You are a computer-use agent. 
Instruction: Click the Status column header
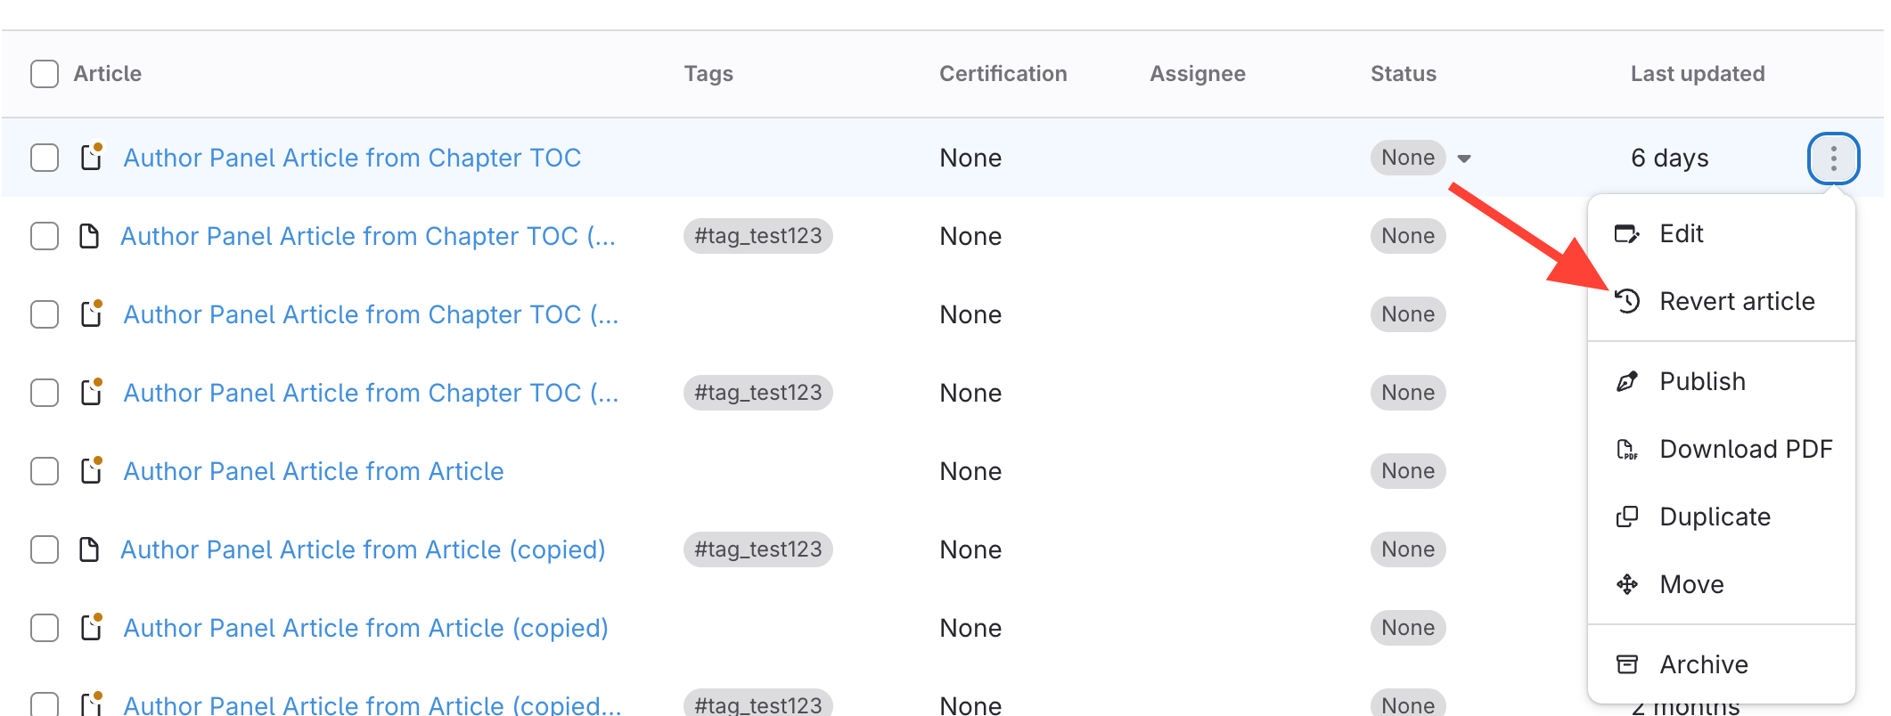click(x=1403, y=74)
